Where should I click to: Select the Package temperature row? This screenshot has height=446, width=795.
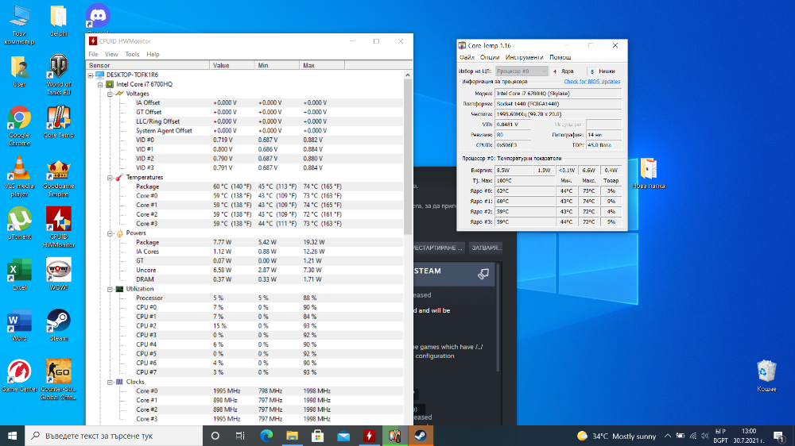coord(245,186)
